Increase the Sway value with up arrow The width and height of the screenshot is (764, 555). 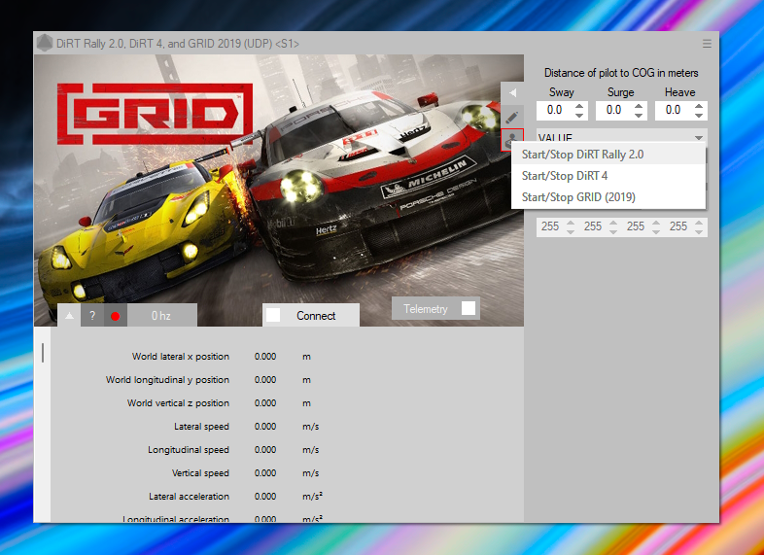coord(579,106)
